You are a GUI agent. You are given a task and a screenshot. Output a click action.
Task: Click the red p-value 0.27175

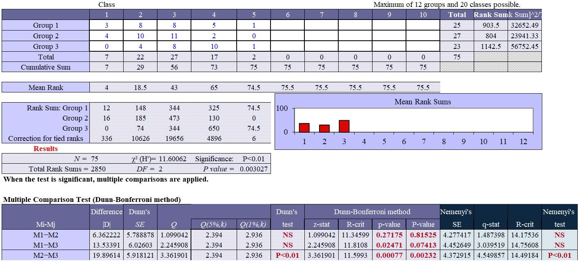coord(389,235)
